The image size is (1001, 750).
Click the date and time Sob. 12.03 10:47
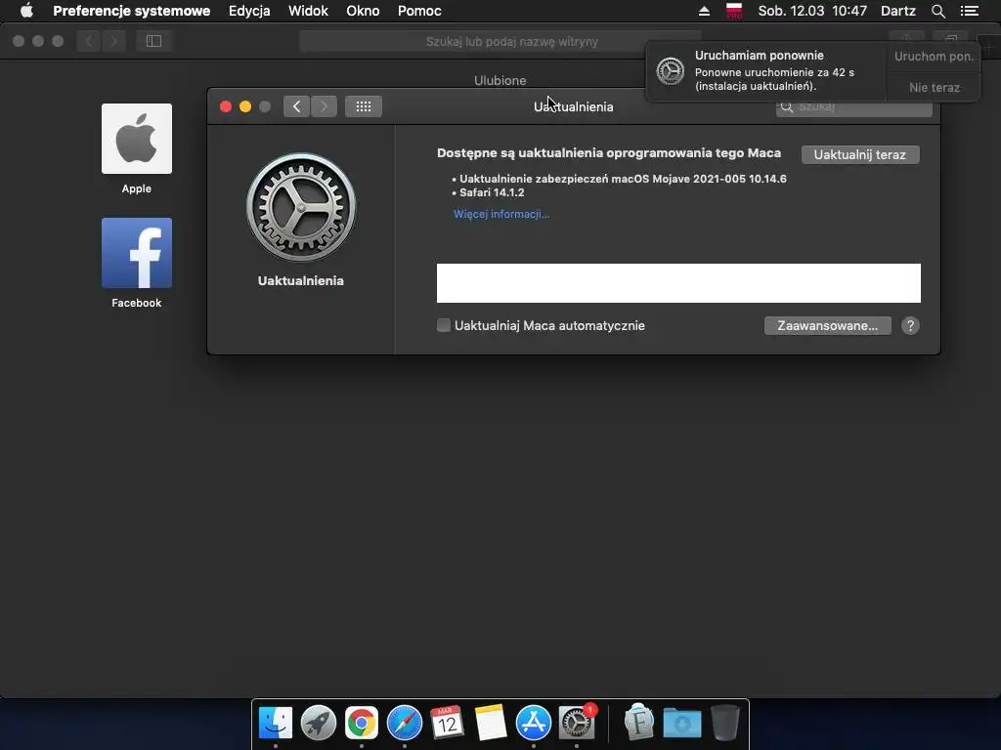click(812, 11)
